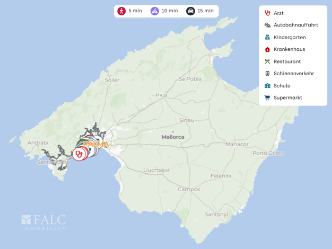Click the Autobahnauffahrt legend icon

(267, 25)
